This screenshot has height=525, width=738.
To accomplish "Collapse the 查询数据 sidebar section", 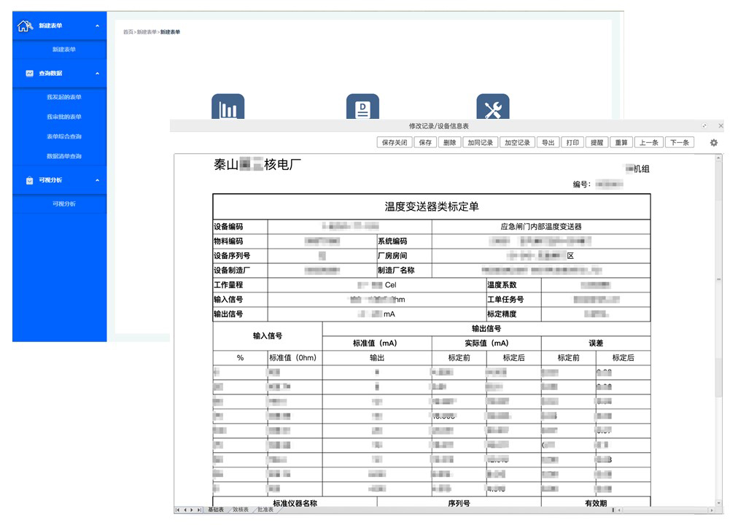I will (96, 74).
